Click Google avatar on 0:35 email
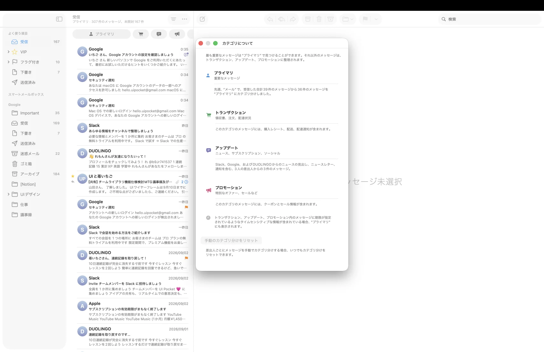 (82, 52)
